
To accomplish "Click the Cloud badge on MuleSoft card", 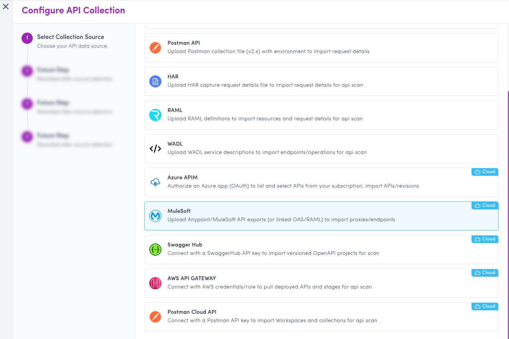I will click(x=485, y=206).
